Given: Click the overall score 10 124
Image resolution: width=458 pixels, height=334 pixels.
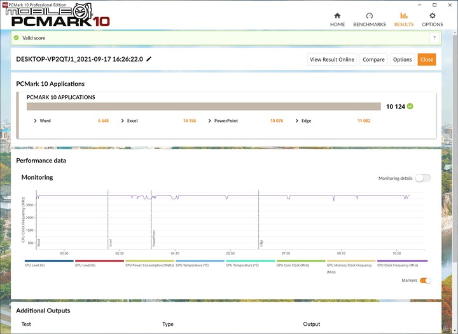Looking at the screenshot, I should (x=396, y=107).
